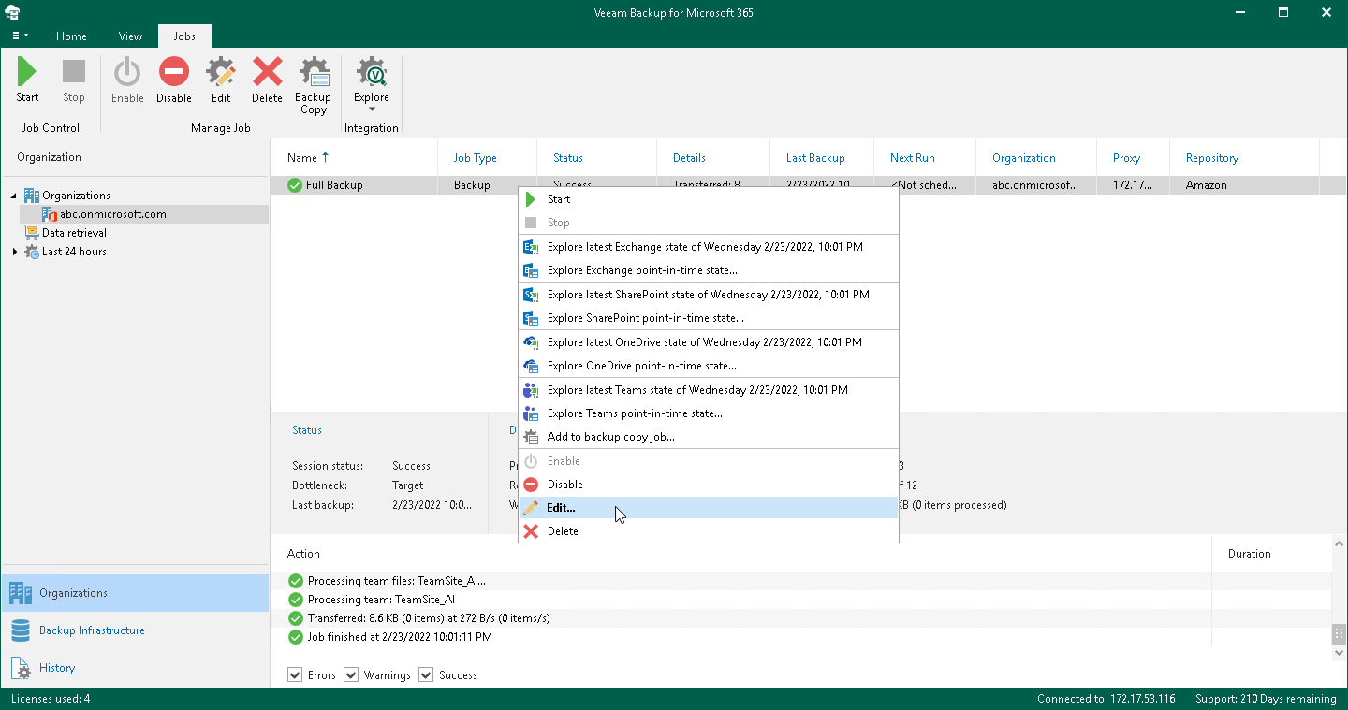Click the log scrollbar down arrow

[x=1340, y=653]
